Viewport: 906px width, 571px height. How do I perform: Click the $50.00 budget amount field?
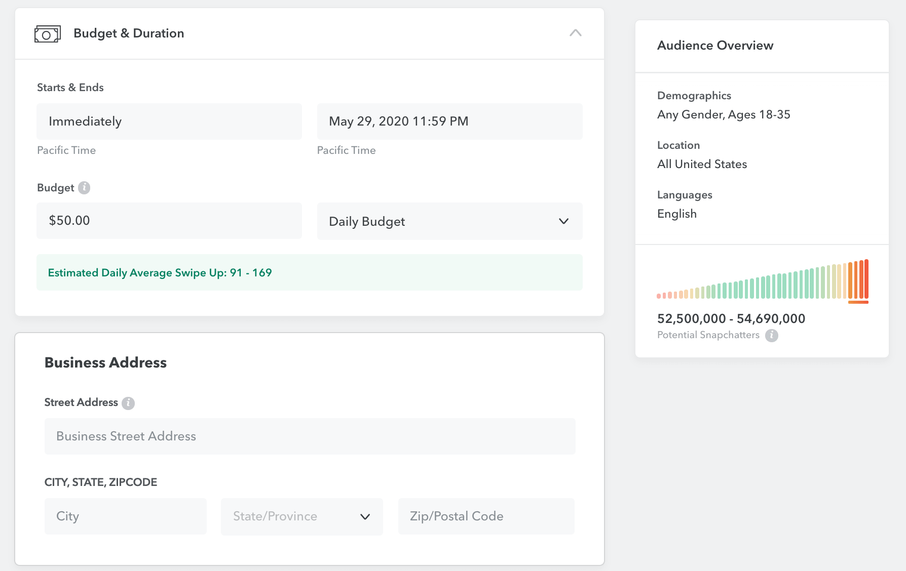pos(169,221)
